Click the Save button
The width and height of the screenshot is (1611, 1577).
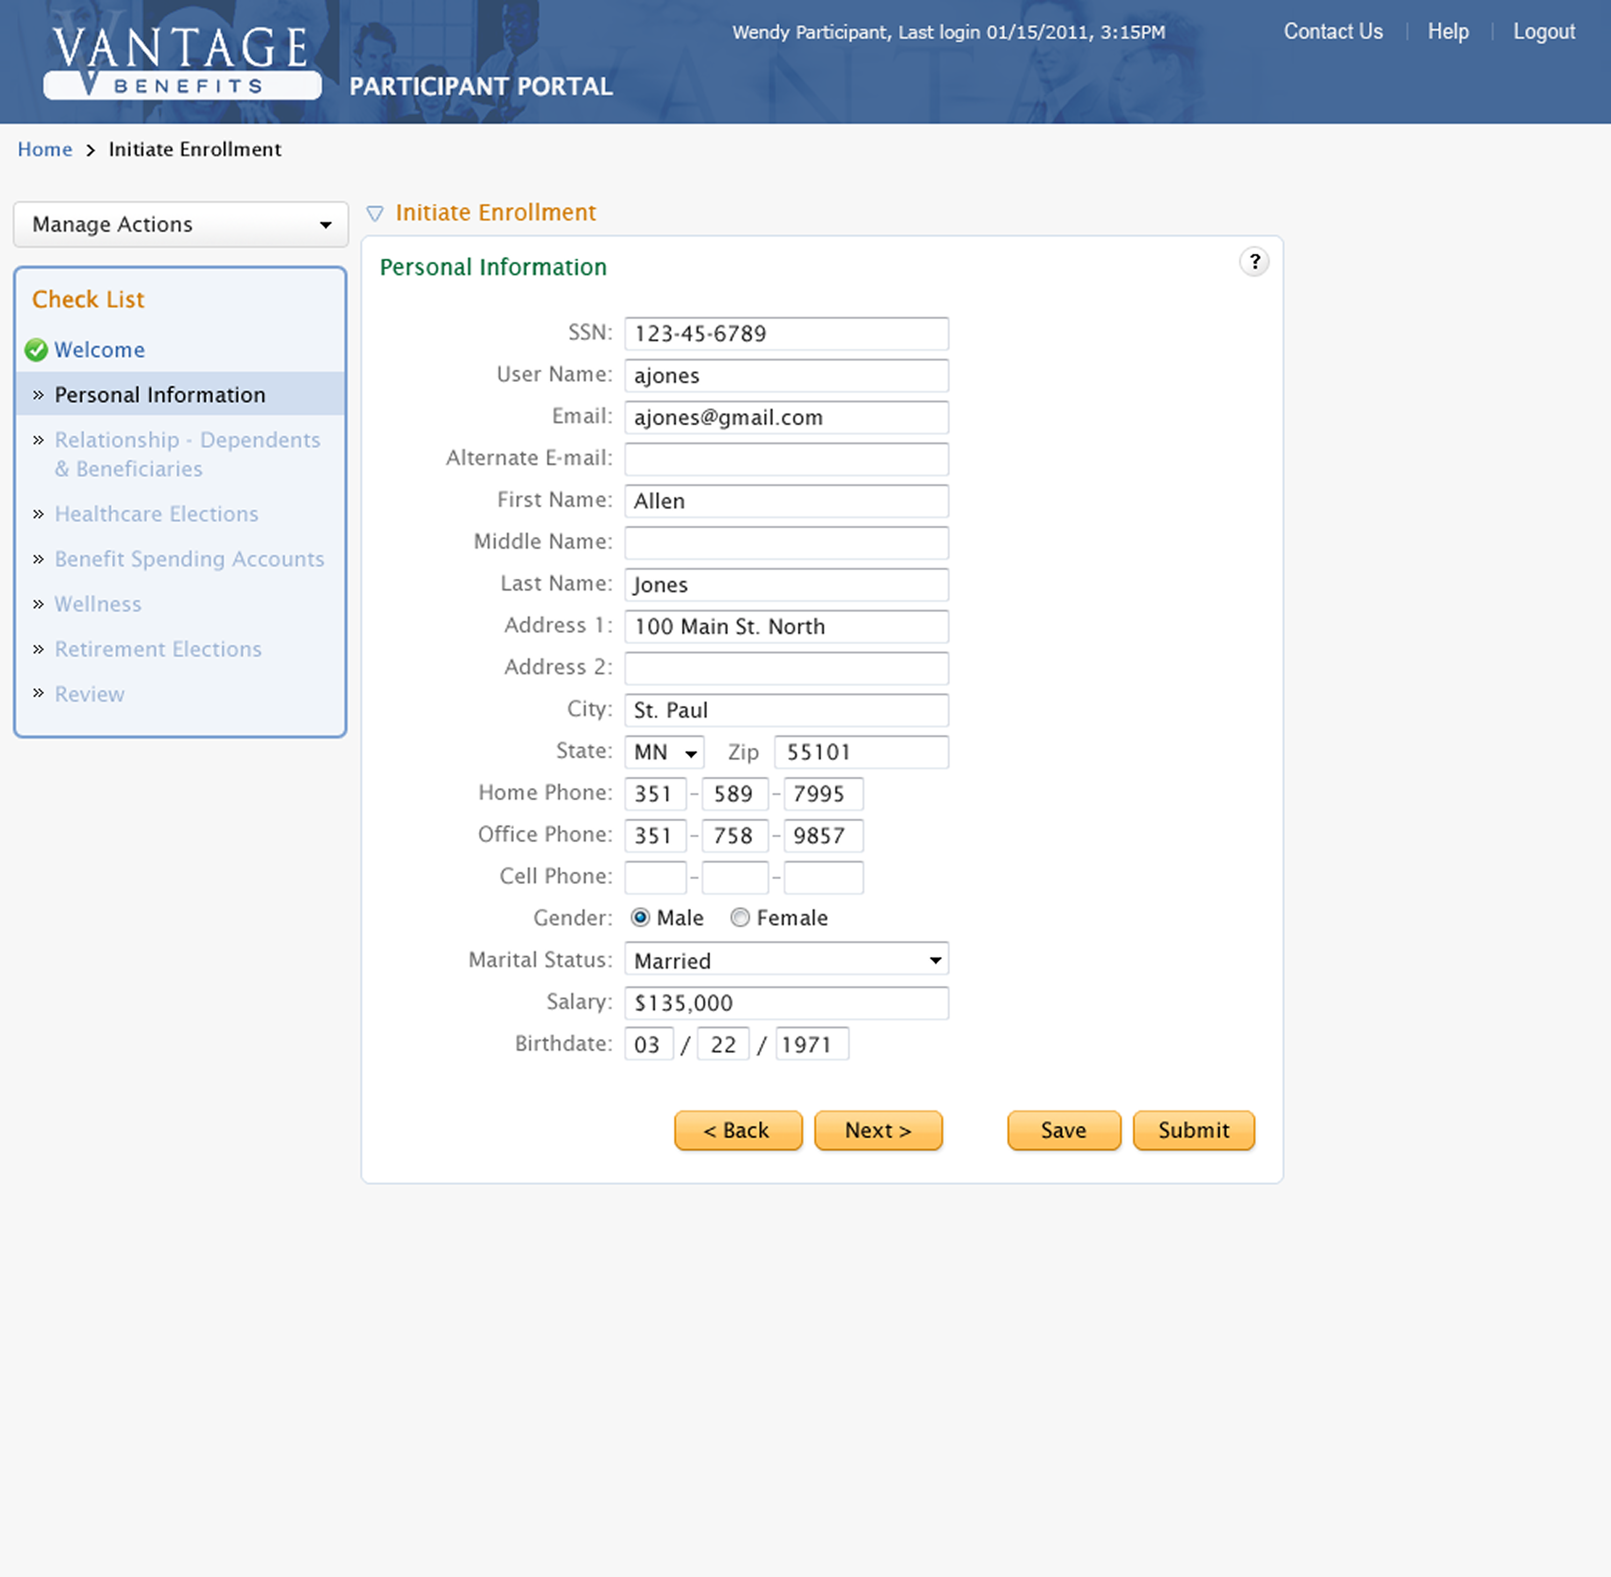(1063, 1131)
